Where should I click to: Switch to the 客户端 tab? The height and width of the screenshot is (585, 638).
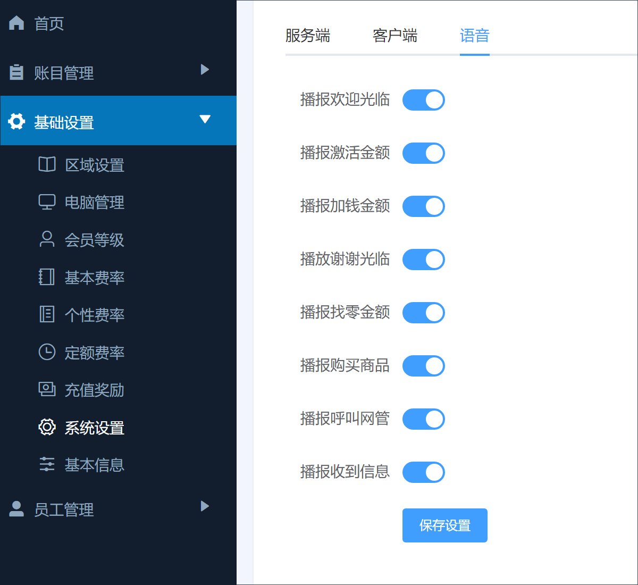(x=395, y=36)
